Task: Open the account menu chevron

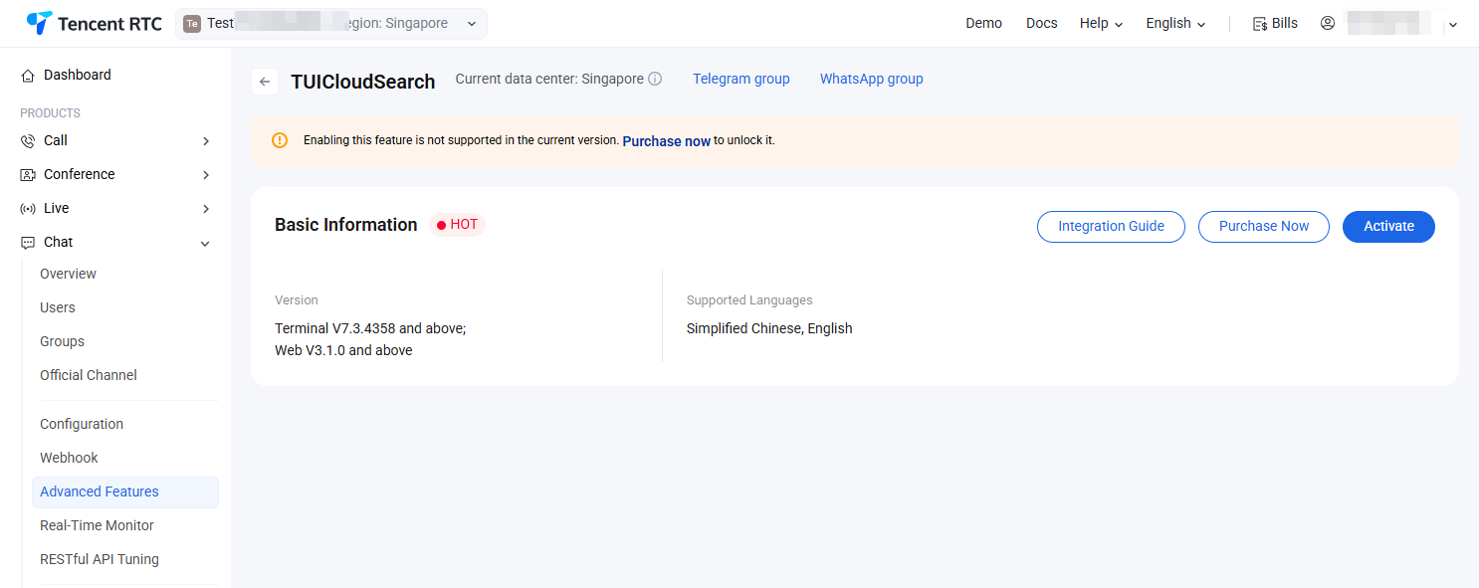Action: coord(1453,24)
